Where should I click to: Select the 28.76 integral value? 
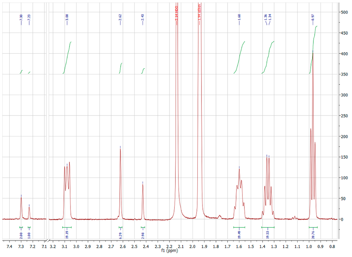click(x=313, y=235)
